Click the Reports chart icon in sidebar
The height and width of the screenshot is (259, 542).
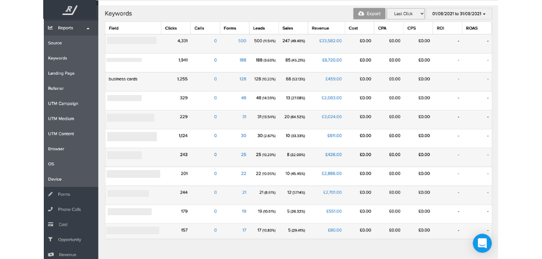click(51, 28)
